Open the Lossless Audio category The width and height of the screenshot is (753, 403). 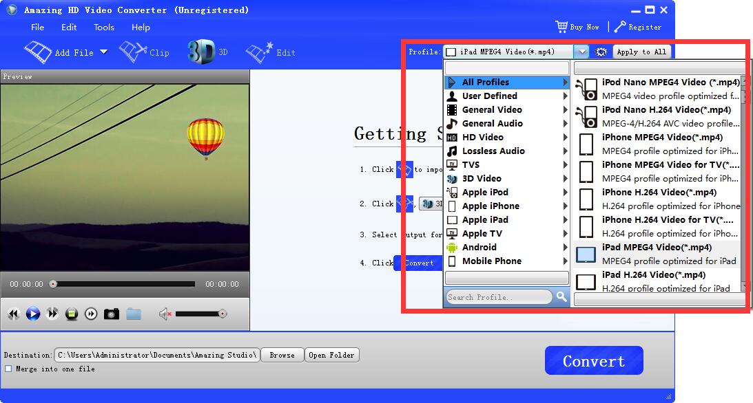(x=506, y=151)
